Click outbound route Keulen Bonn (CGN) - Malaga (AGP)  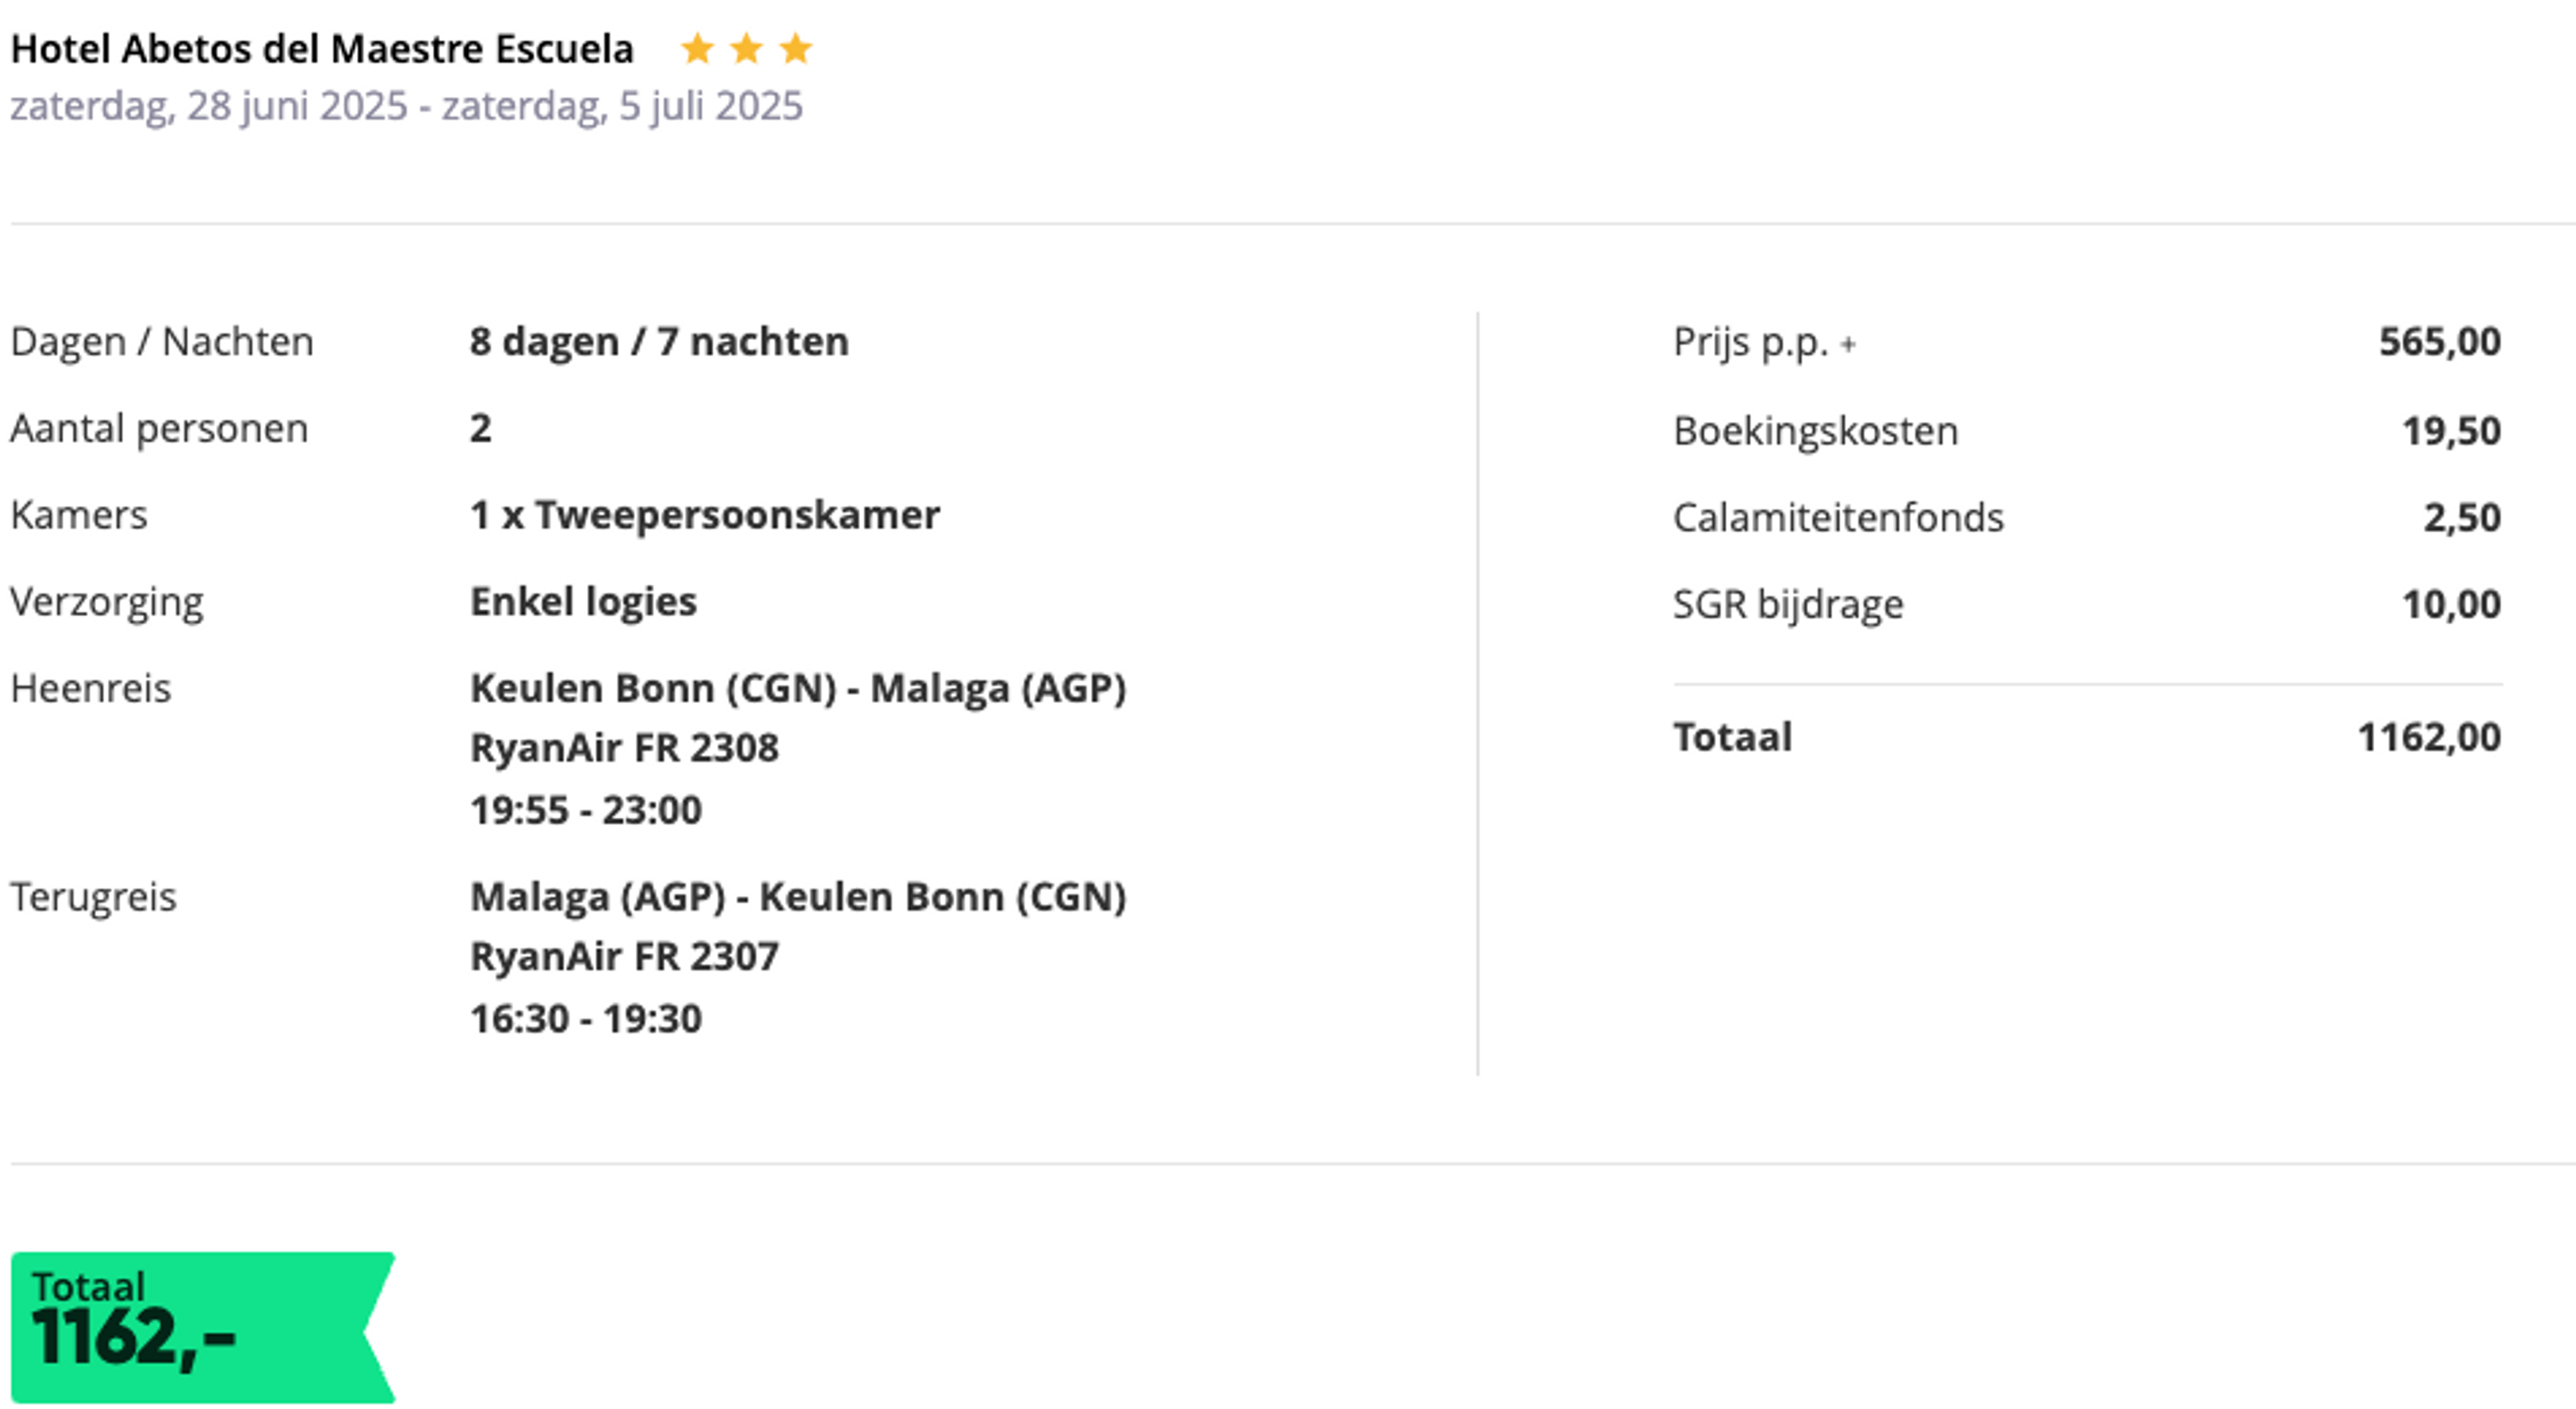(x=799, y=689)
